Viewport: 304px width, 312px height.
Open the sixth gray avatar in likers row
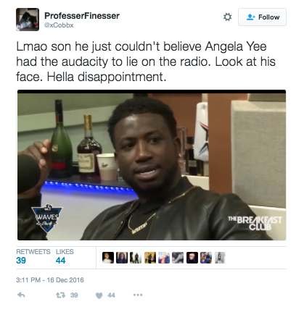coord(178,258)
